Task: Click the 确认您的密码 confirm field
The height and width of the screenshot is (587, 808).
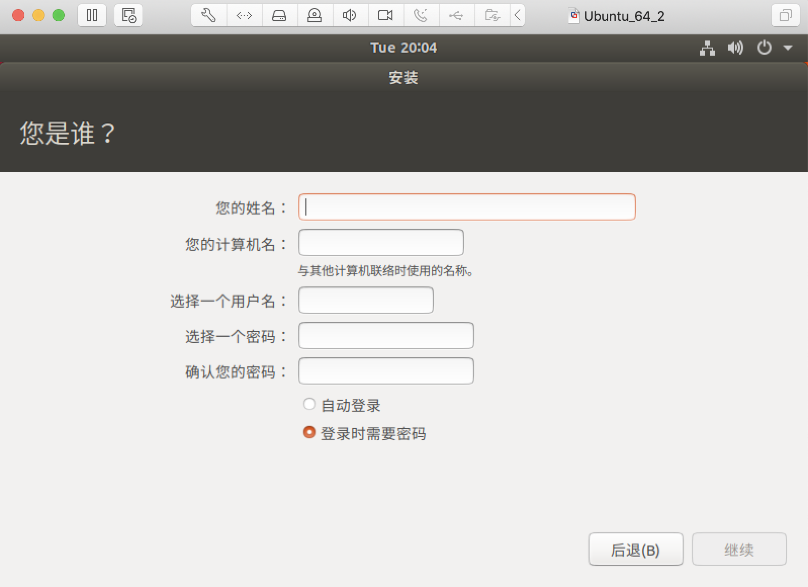Action: coord(386,371)
